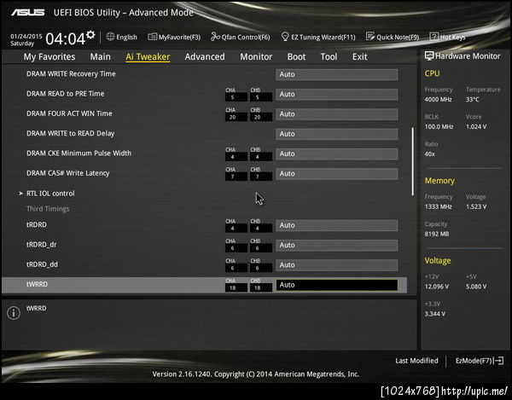This screenshot has width=512, height=400.
Task: Click the 01/24/2015 Saturday date
Action: tap(26, 40)
